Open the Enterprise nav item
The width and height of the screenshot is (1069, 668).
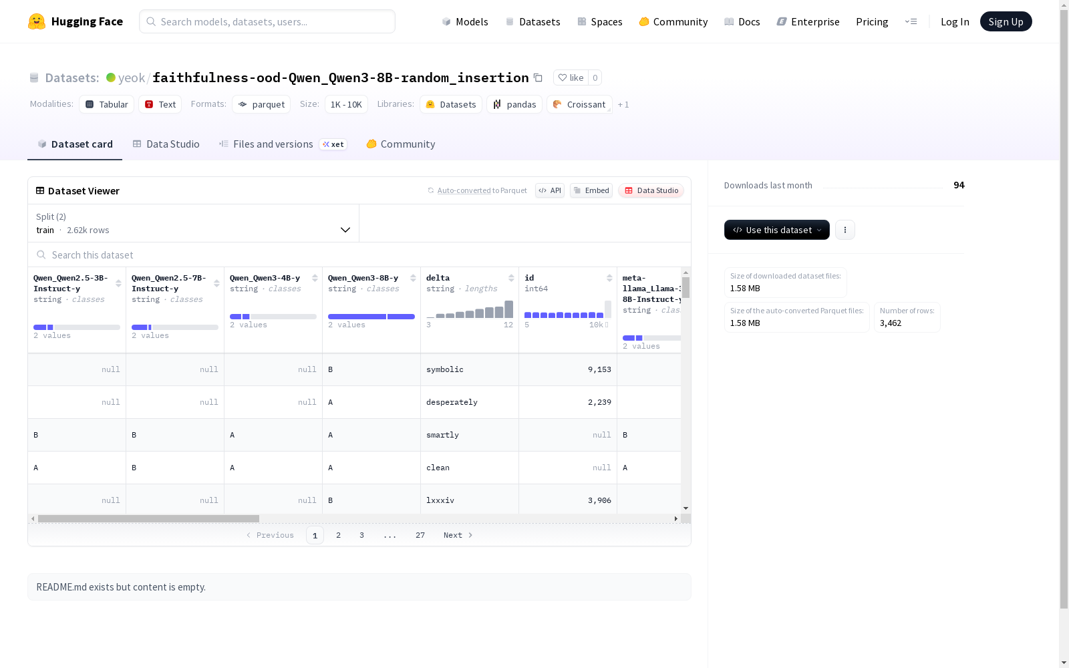pyautogui.click(x=808, y=21)
